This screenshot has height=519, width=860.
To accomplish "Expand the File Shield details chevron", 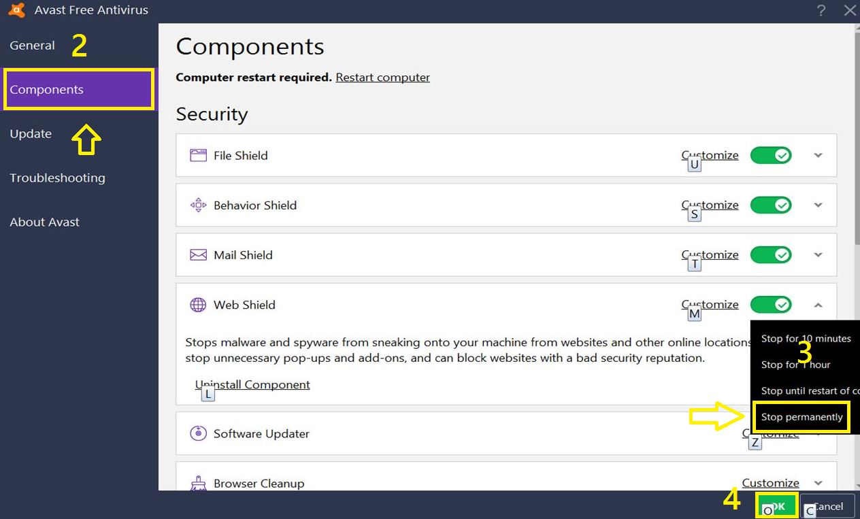I will 818,155.
